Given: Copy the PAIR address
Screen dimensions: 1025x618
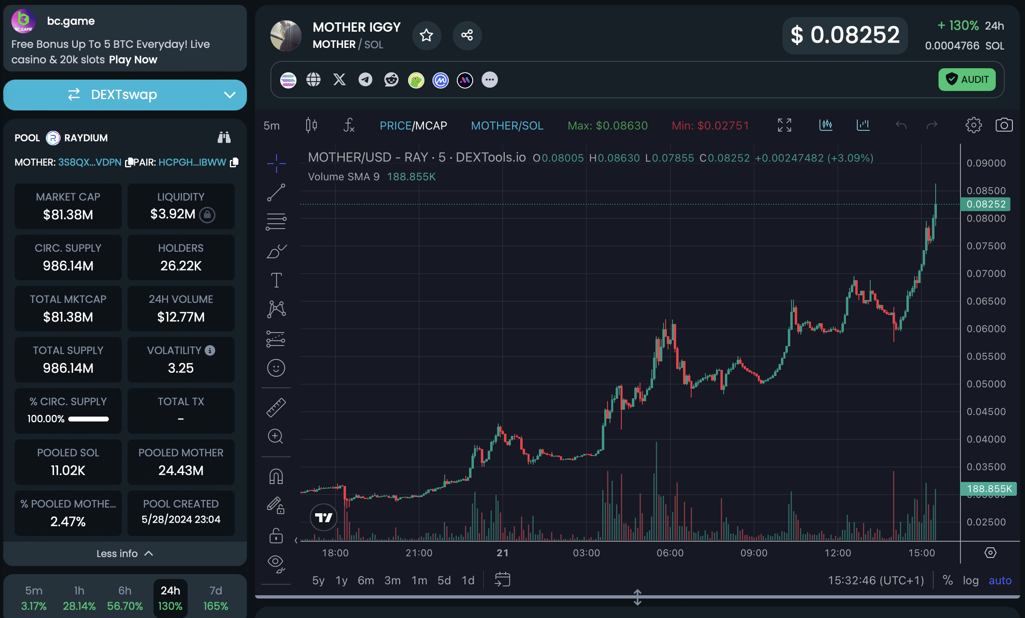Looking at the screenshot, I should (x=234, y=162).
